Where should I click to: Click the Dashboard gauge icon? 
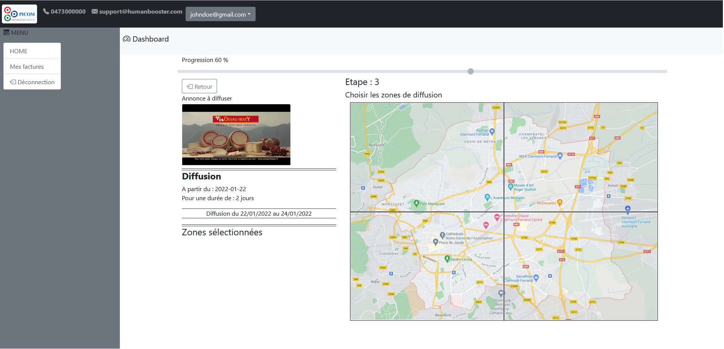pyautogui.click(x=127, y=39)
